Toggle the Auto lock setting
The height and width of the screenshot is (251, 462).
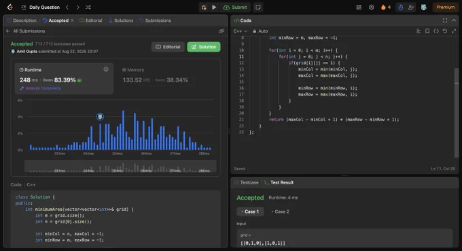(260, 31)
